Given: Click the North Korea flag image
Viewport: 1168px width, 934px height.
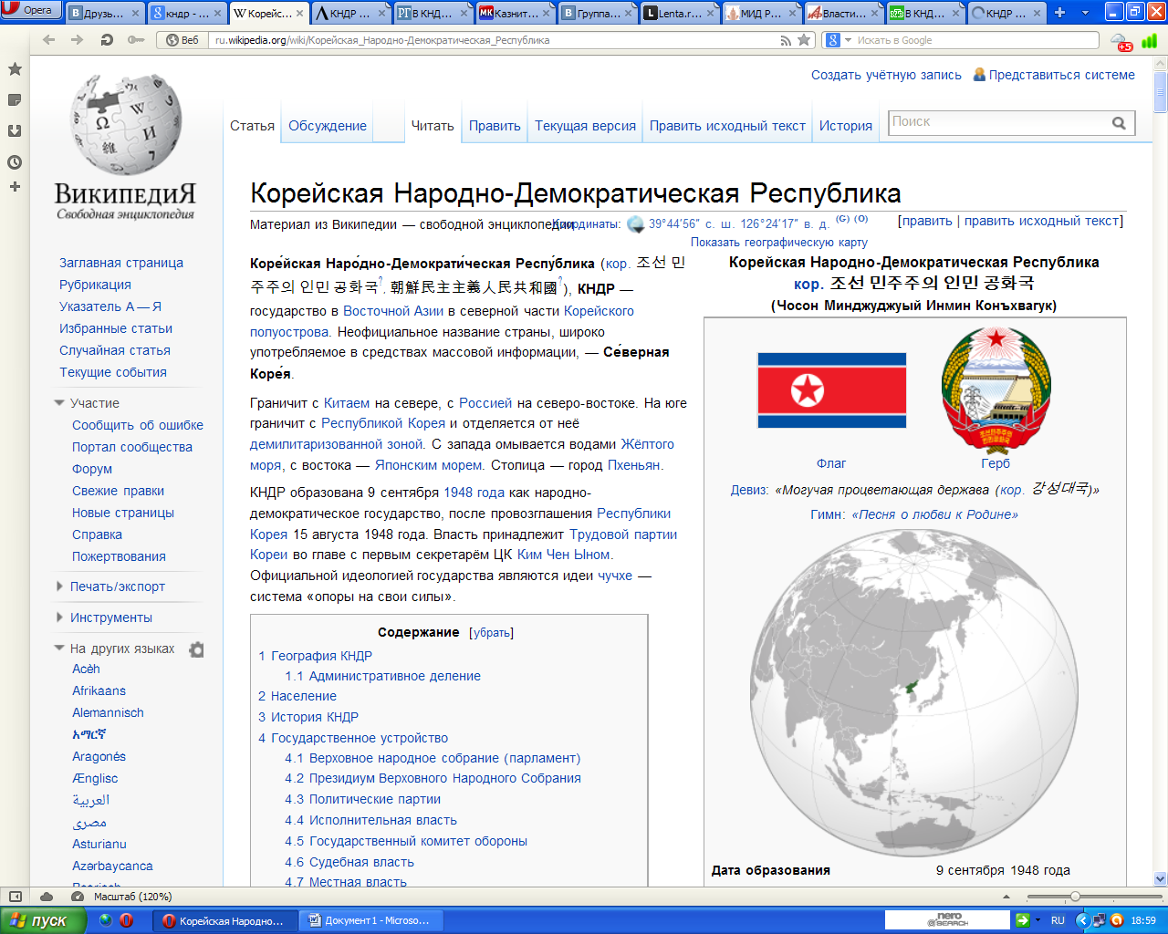Looking at the screenshot, I should coord(831,390).
